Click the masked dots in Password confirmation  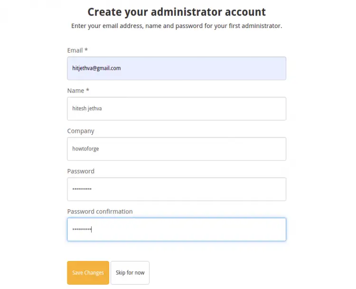point(81,230)
